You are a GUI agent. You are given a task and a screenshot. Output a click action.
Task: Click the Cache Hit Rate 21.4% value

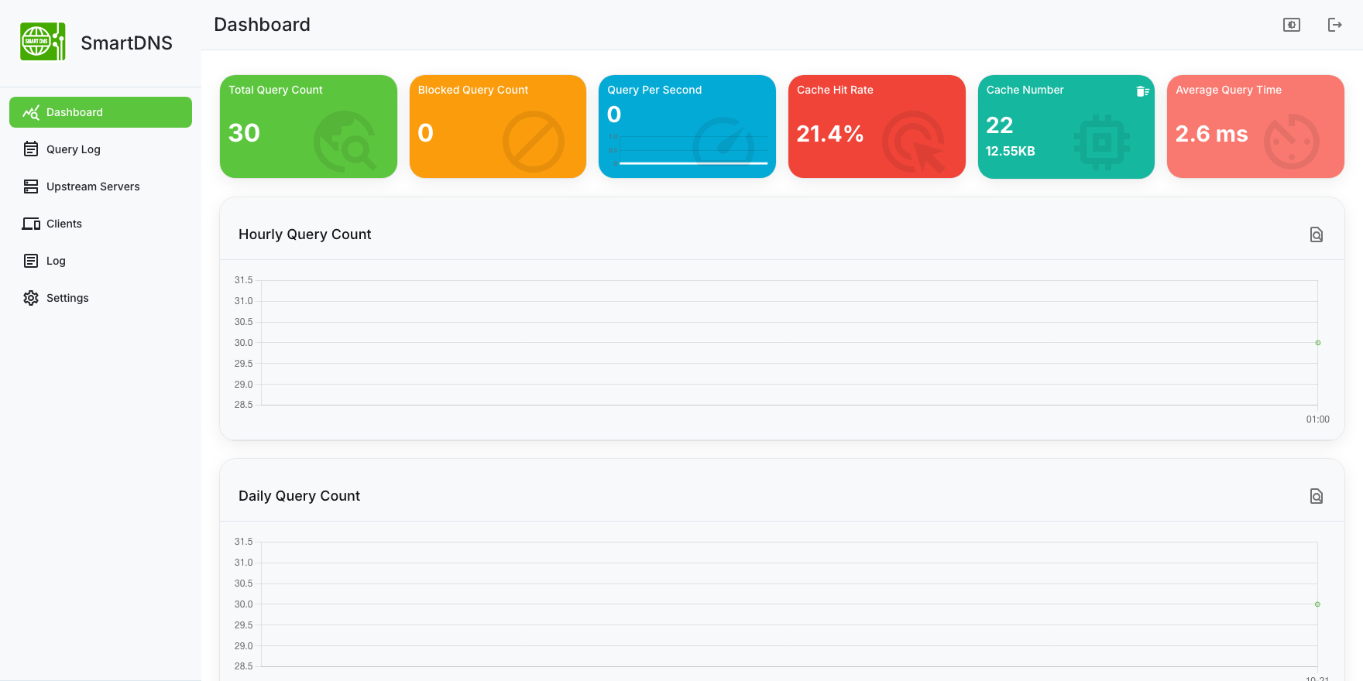coord(829,134)
